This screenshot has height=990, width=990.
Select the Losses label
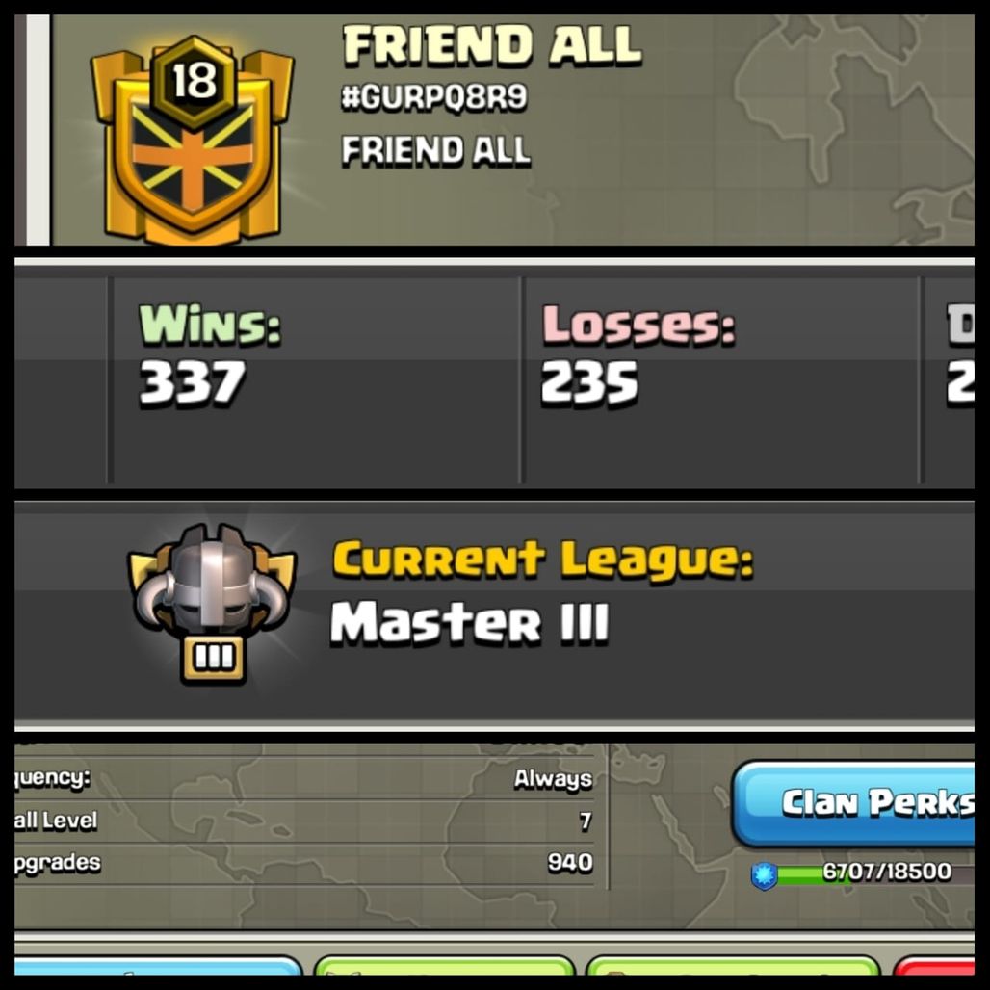click(638, 325)
